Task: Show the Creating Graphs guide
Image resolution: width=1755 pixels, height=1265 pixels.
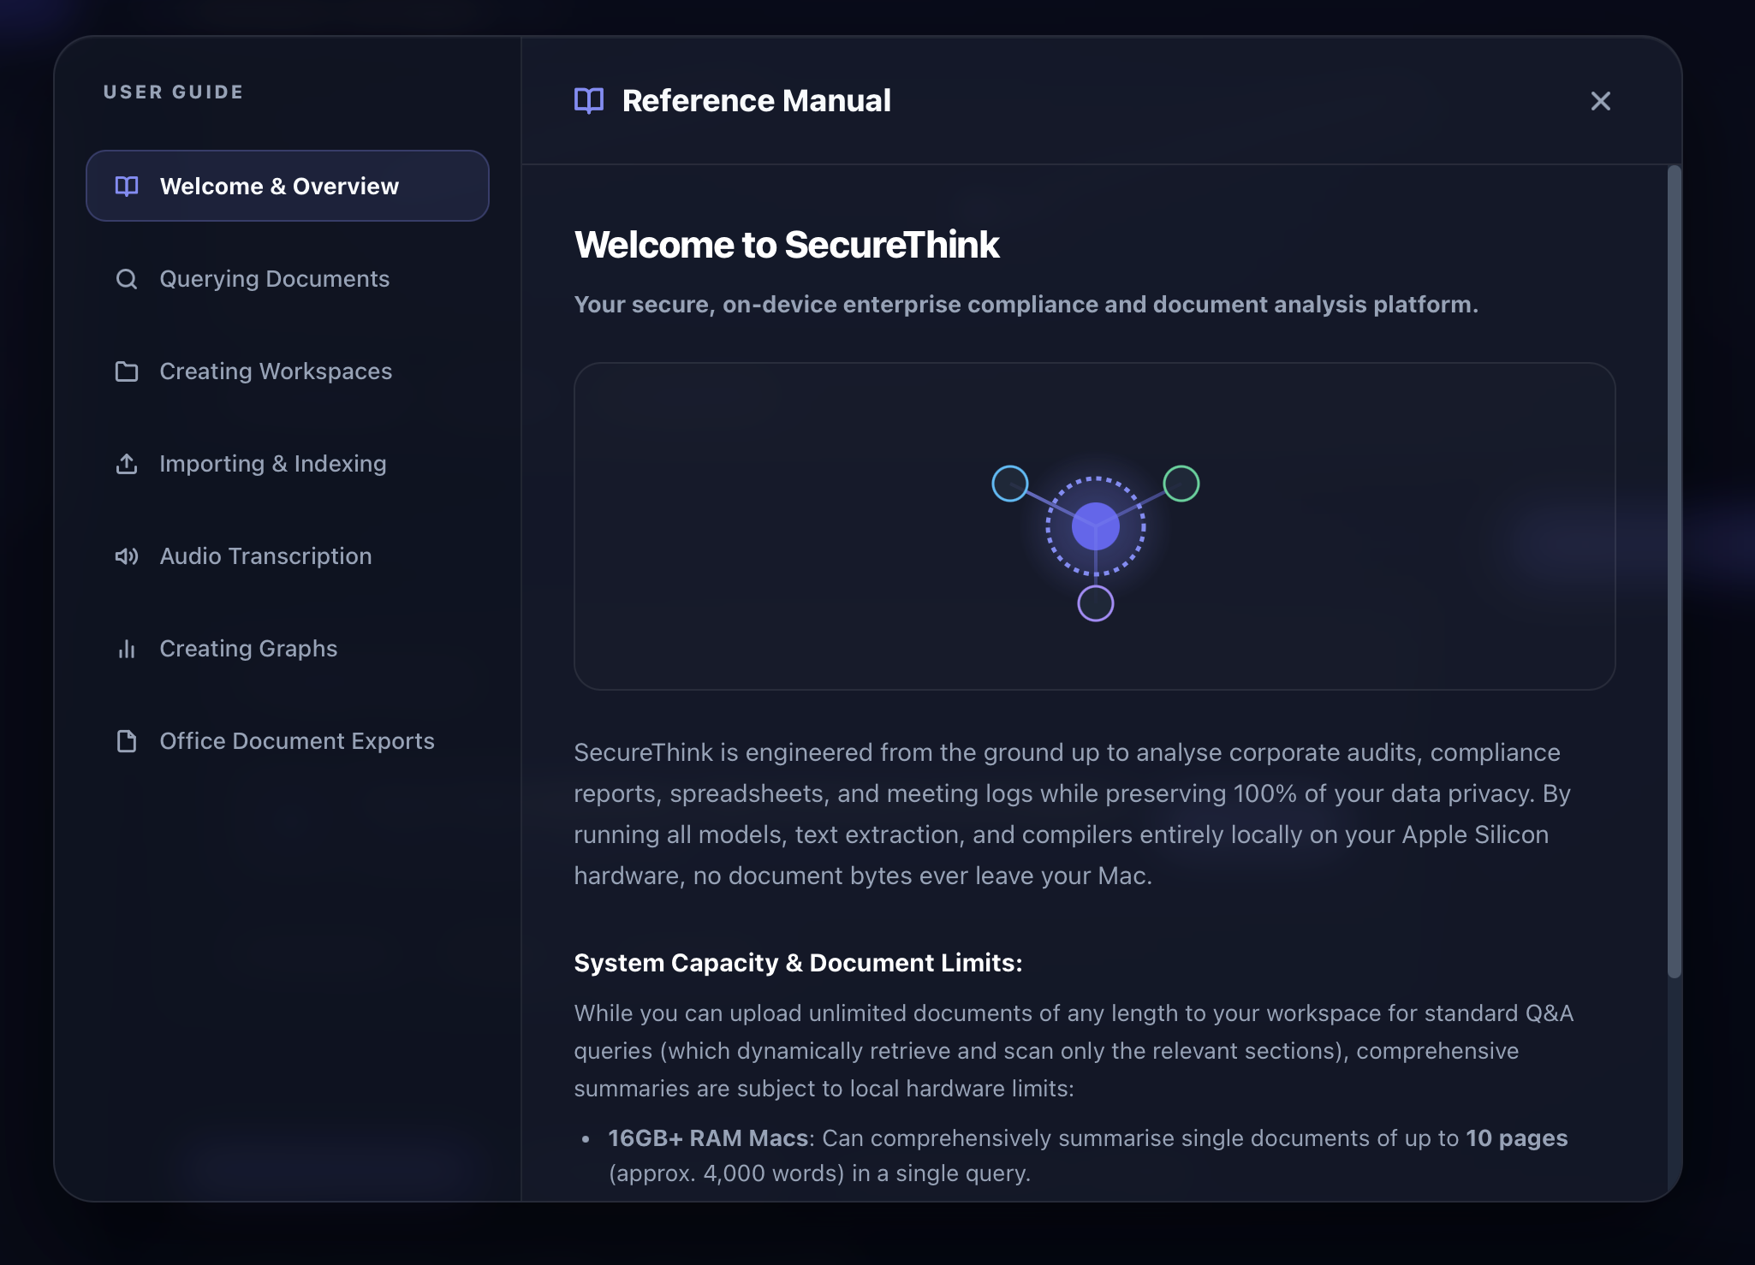Action: pyautogui.click(x=288, y=648)
